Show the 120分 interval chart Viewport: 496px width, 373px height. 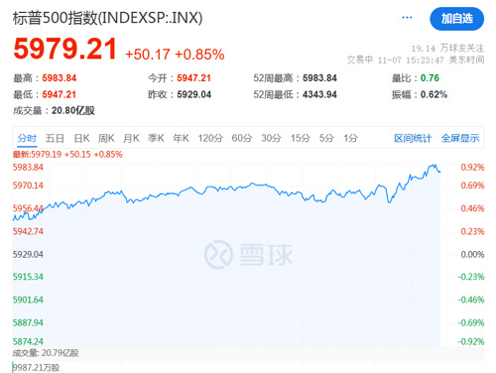(210, 138)
